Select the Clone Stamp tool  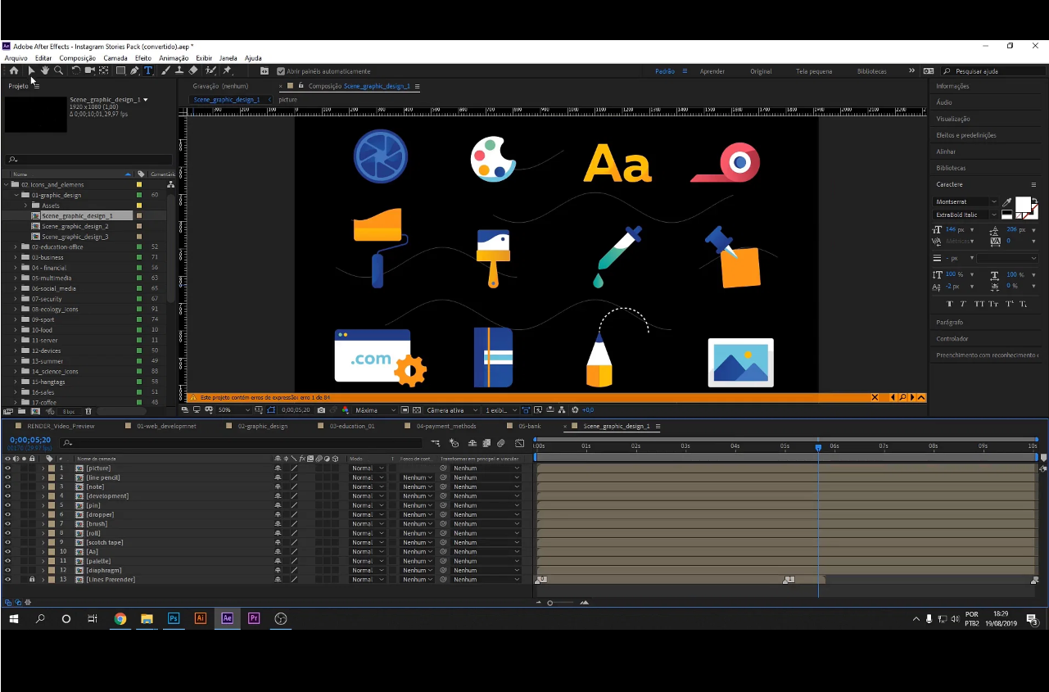(x=178, y=70)
